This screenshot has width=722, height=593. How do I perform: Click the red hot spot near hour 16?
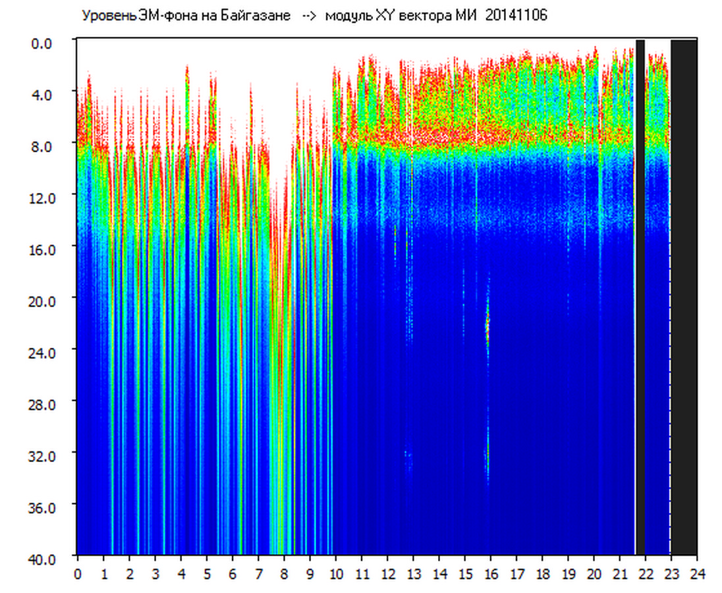(487, 324)
